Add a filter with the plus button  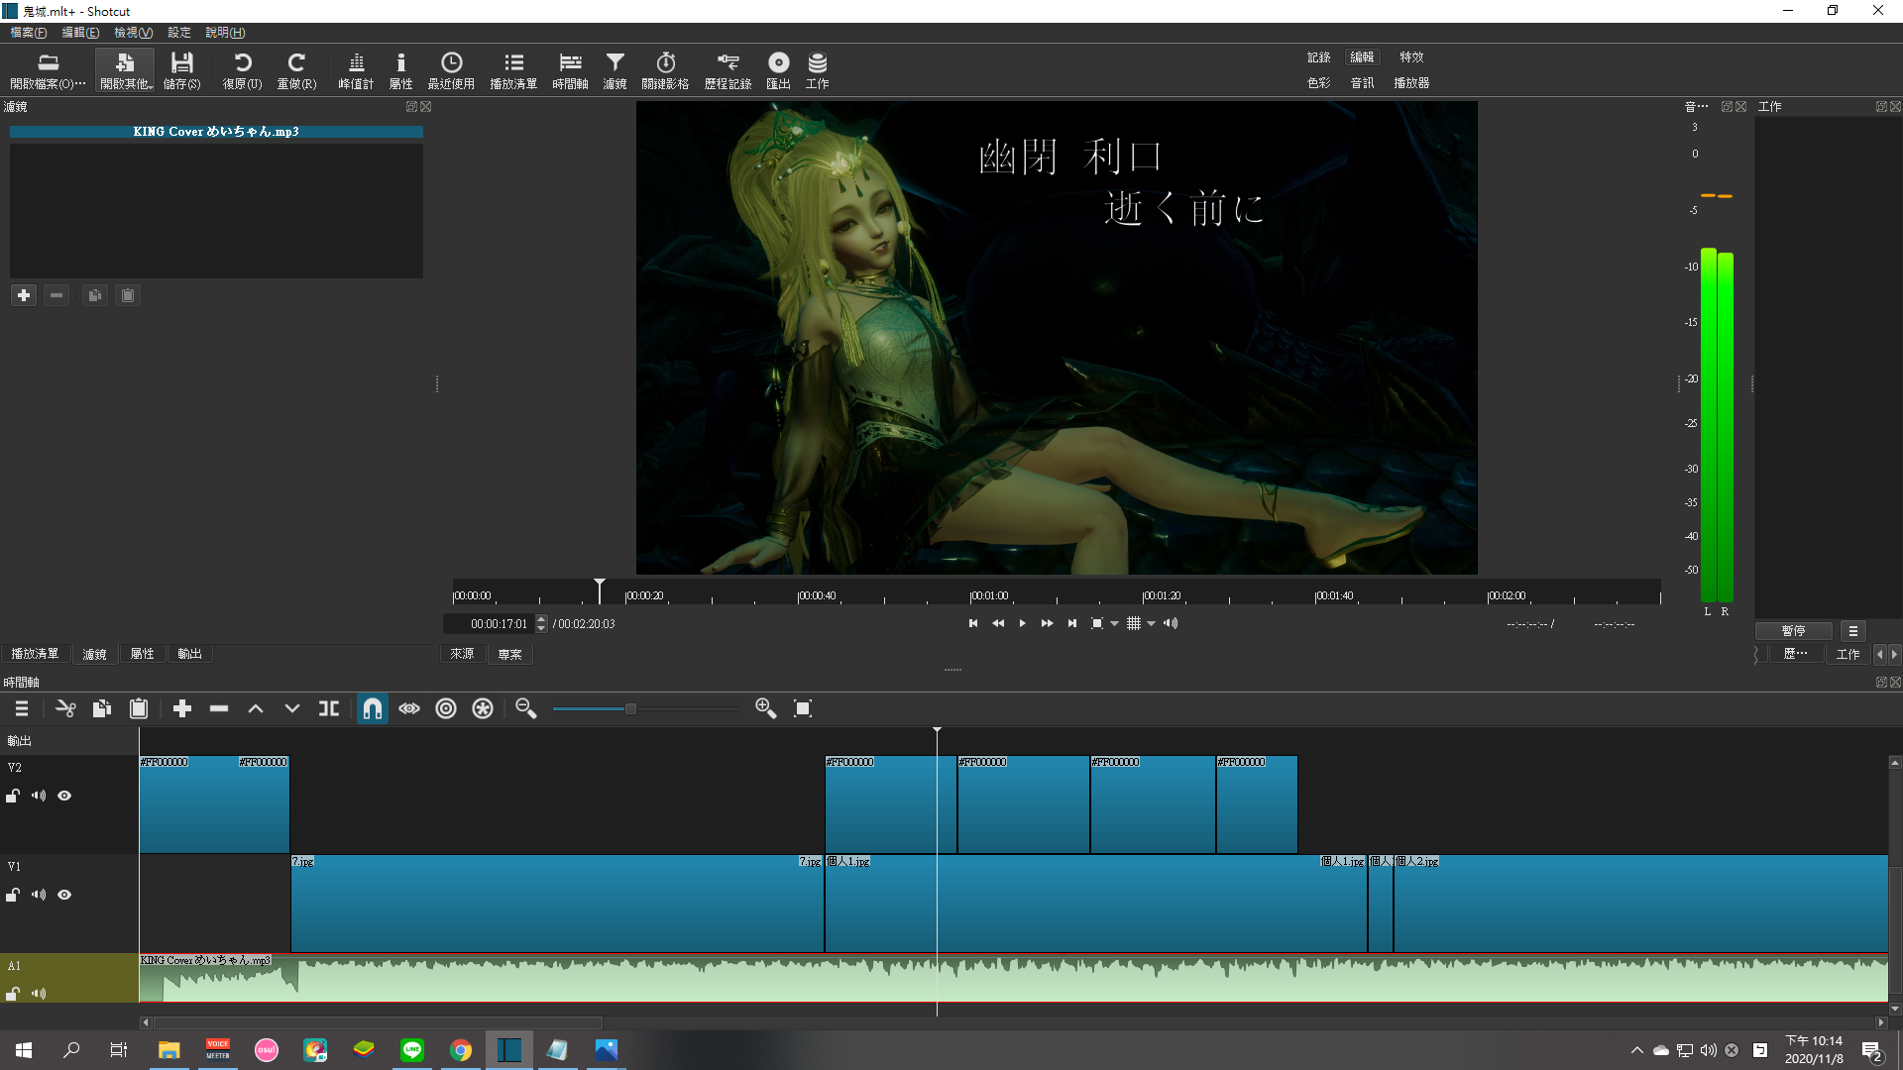click(x=24, y=295)
